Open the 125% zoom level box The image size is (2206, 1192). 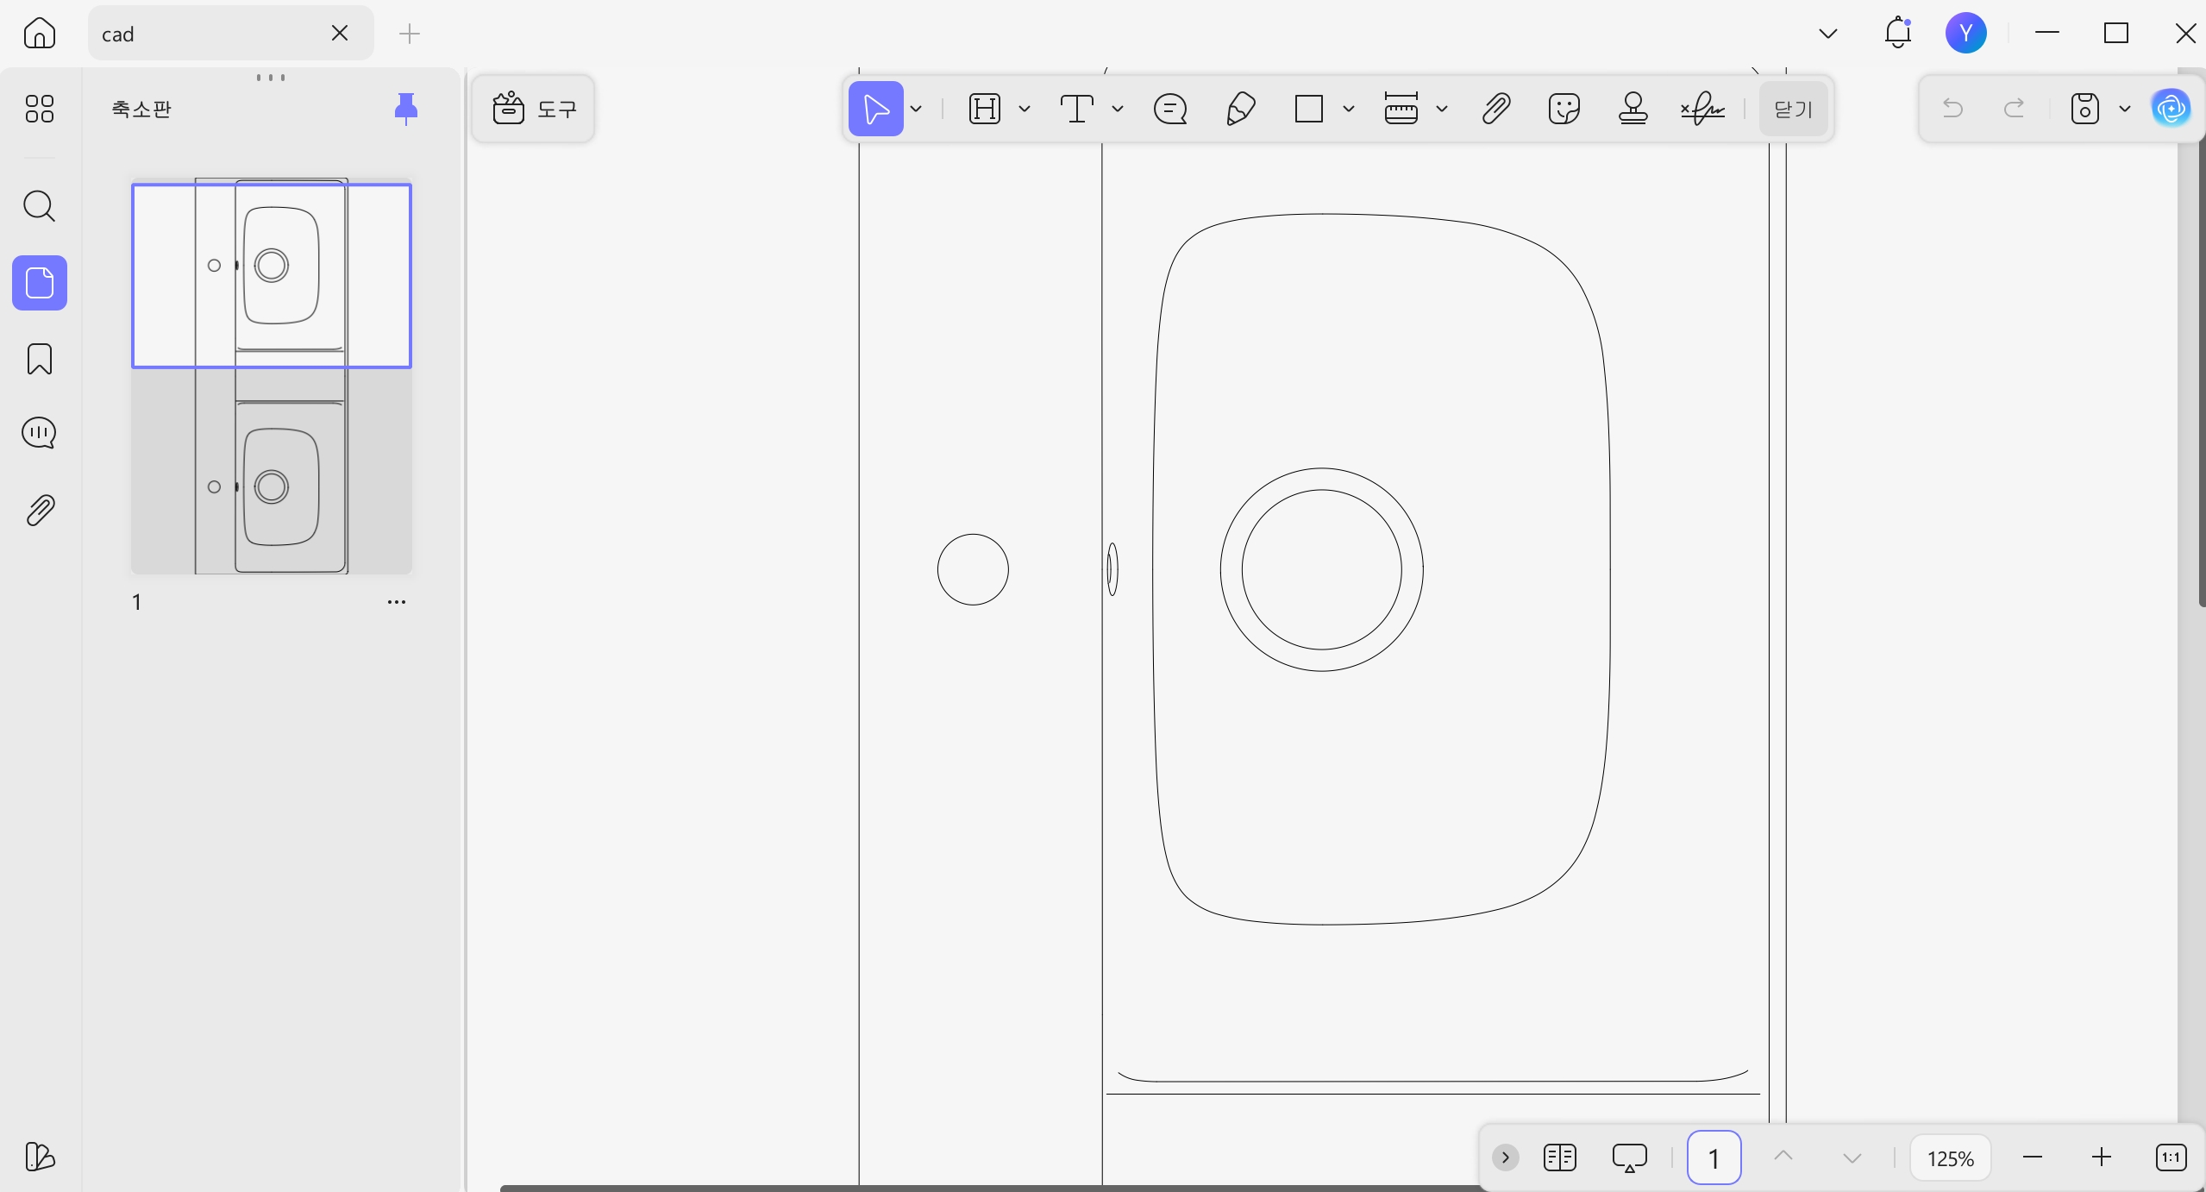(1951, 1157)
